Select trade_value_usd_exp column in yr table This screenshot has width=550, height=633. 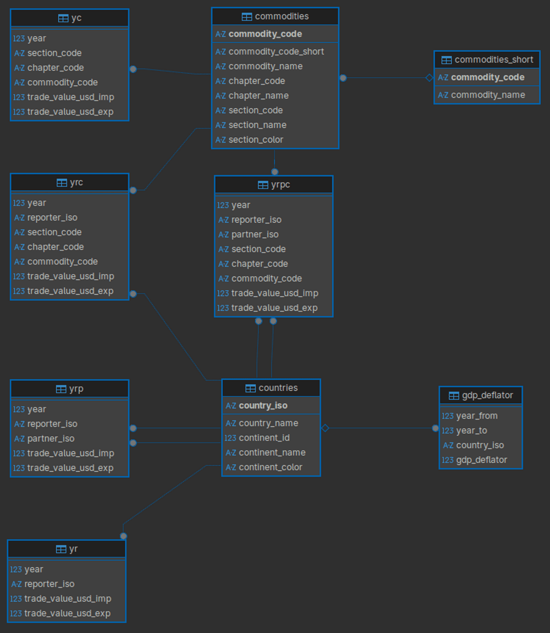click(67, 613)
